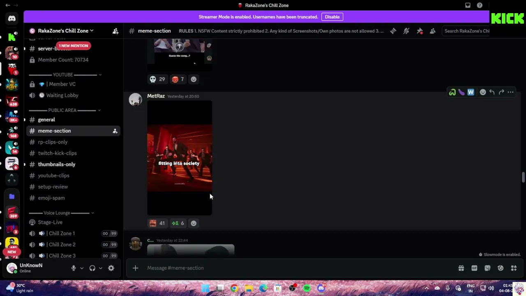Collapse the Voice Lounge category

tap(62, 213)
